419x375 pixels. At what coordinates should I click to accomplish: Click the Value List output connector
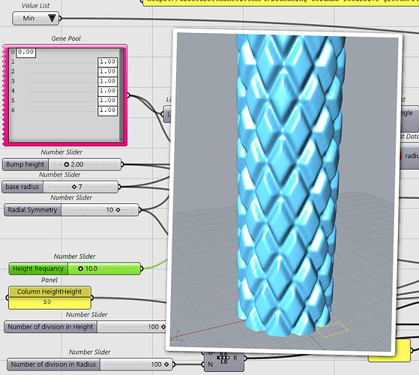60,19
